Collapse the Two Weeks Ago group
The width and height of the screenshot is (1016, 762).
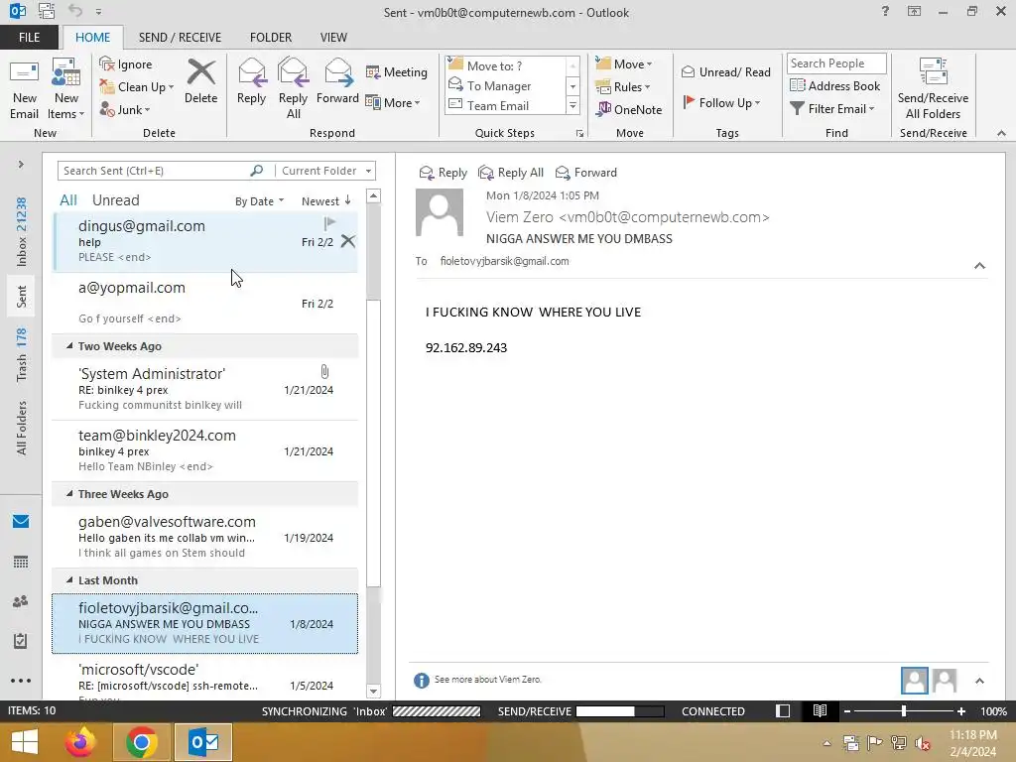tap(69, 346)
